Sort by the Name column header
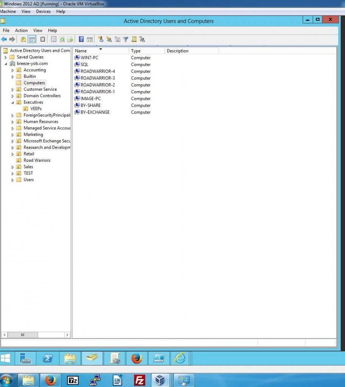Screen dimensions: 345x387 click(x=101, y=51)
